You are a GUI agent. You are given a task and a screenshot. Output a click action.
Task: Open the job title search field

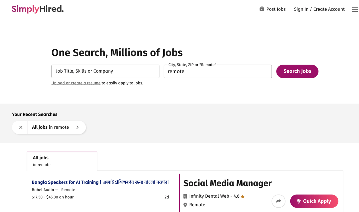pyautogui.click(x=105, y=71)
